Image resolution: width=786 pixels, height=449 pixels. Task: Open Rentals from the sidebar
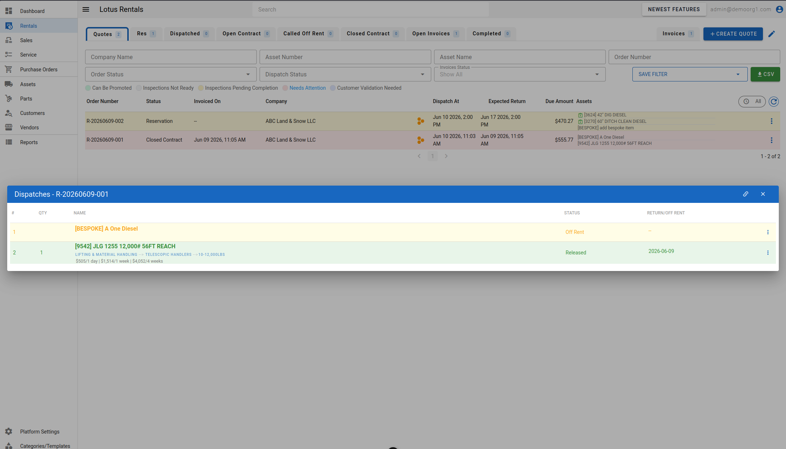coord(39,26)
